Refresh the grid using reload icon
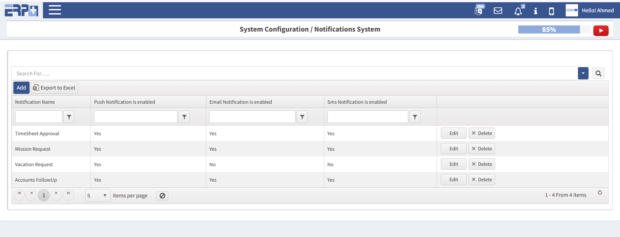 [x=600, y=193]
